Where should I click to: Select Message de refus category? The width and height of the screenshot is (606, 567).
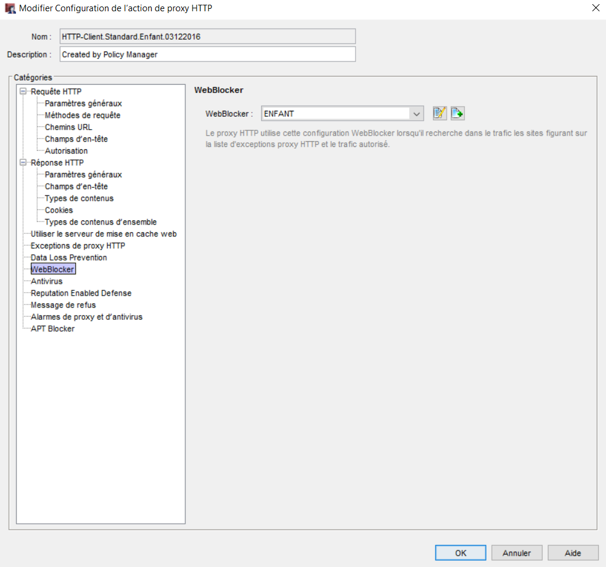pyautogui.click(x=63, y=305)
